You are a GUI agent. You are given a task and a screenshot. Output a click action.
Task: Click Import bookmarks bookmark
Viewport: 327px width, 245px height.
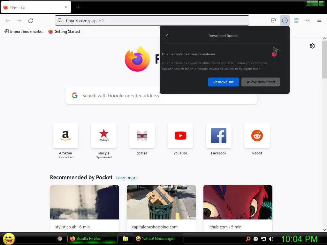pos(24,32)
